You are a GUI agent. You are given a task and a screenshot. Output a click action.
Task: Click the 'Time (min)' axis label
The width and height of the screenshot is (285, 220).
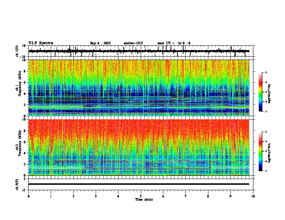point(144,200)
